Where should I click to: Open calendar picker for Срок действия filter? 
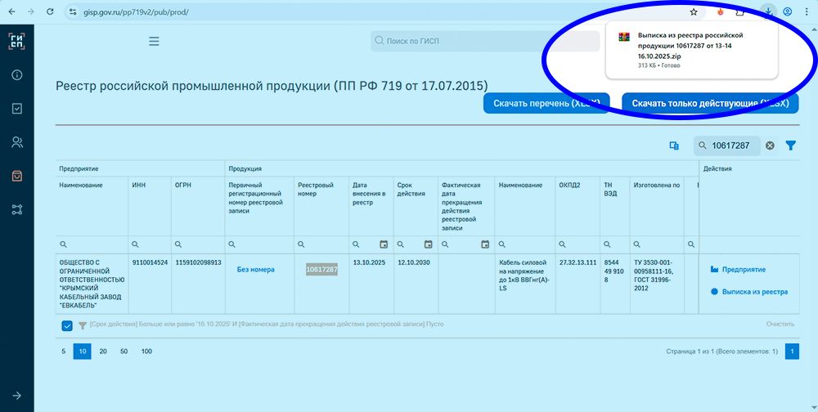429,244
